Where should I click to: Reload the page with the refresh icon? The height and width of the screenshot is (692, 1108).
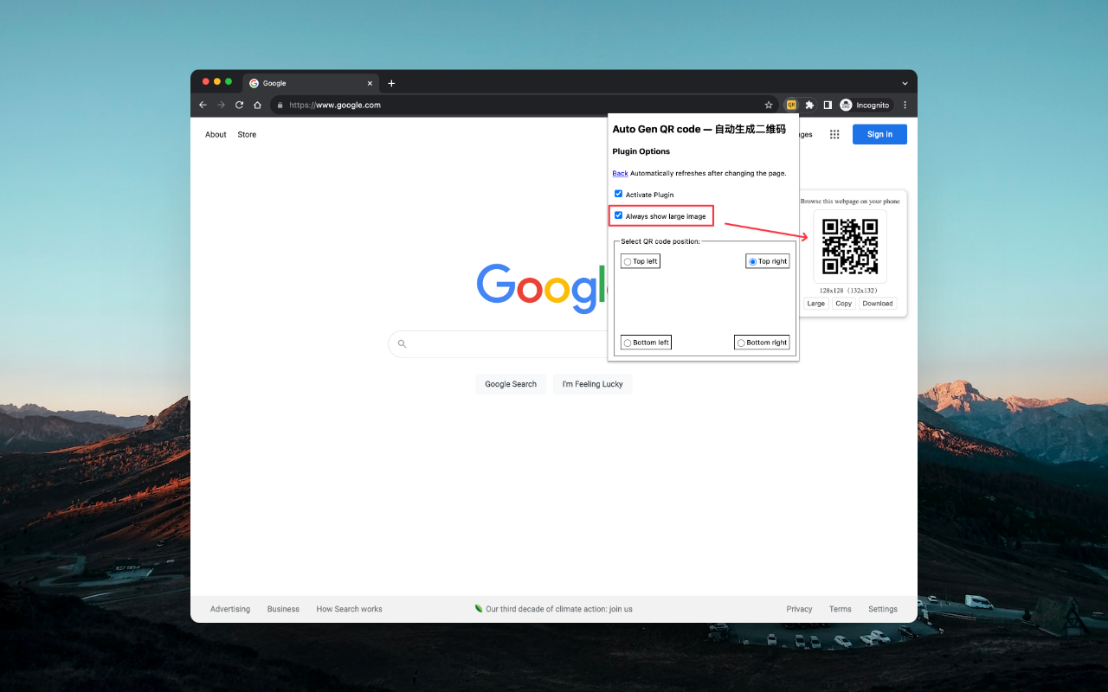[x=239, y=105]
